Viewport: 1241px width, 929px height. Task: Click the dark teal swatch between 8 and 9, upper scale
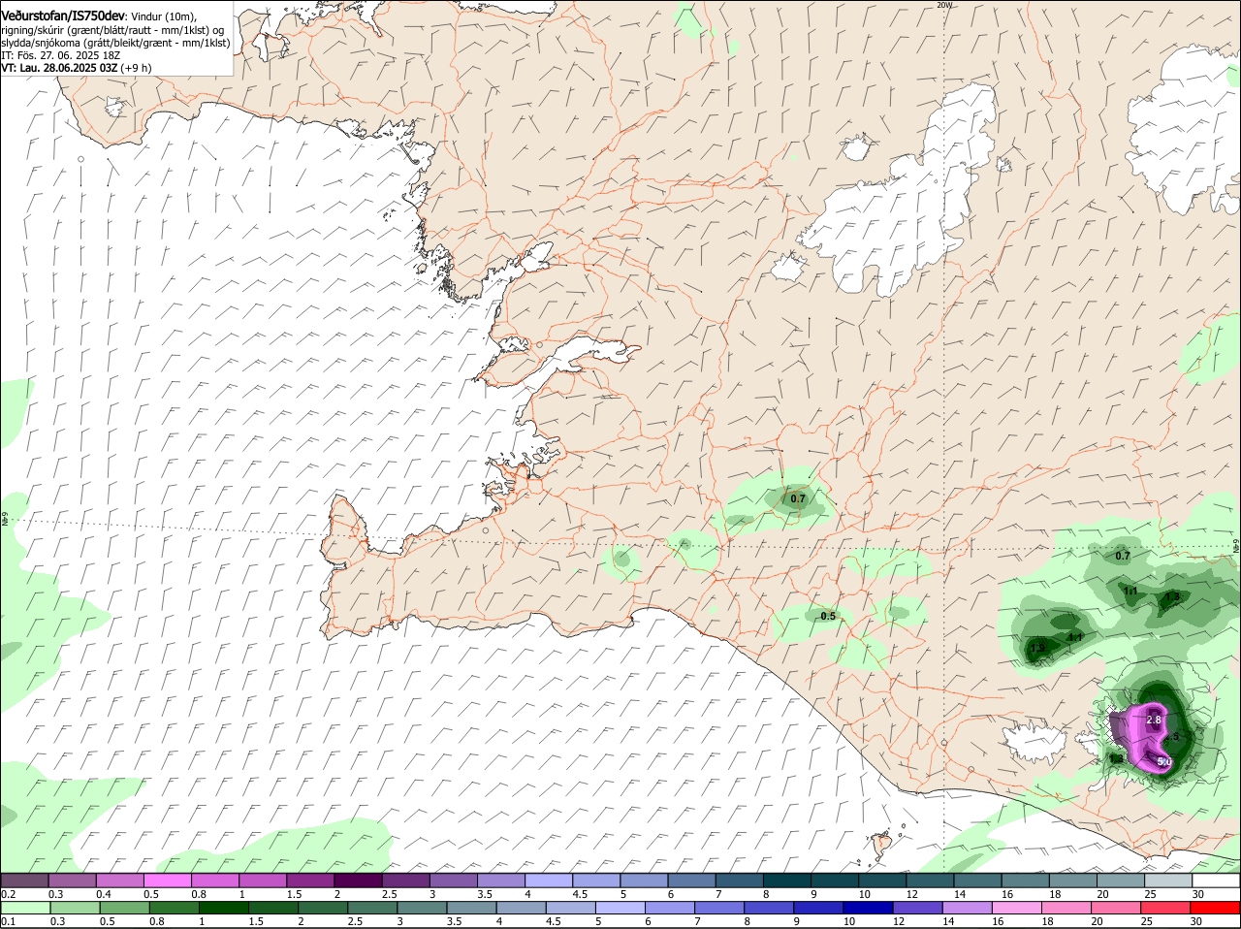(x=787, y=881)
